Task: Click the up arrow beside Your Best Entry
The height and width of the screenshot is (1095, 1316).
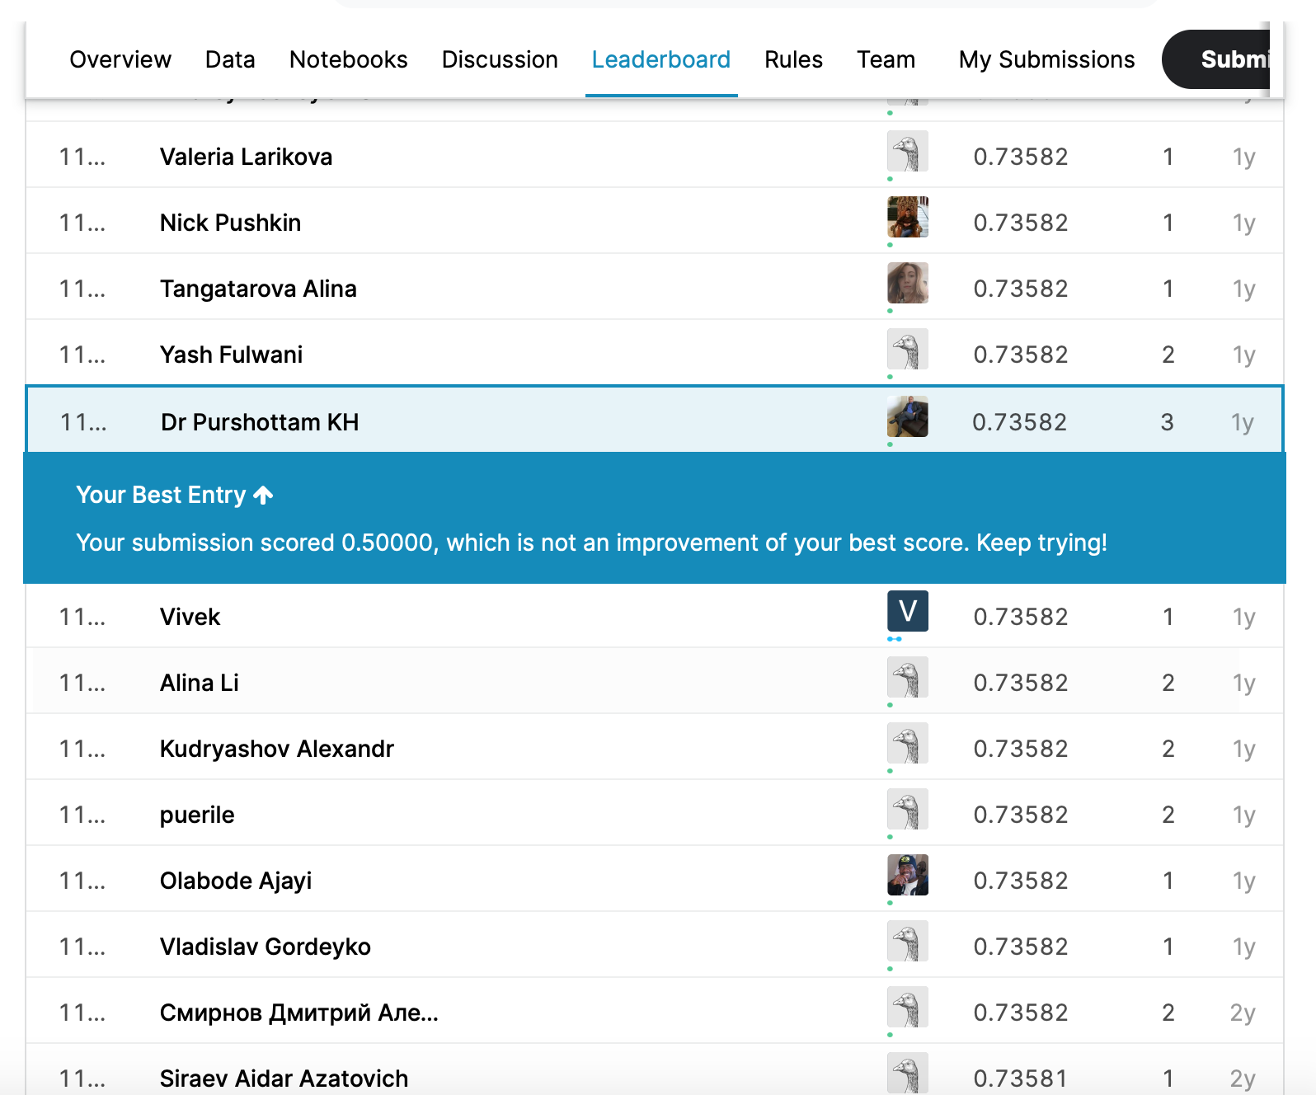Action: click(x=263, y=495)
